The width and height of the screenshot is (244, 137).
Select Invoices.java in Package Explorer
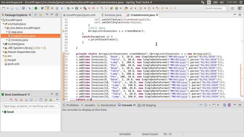pos(19,40)
